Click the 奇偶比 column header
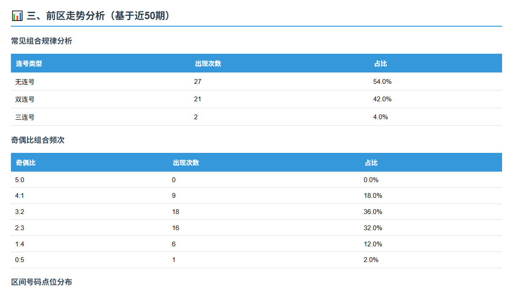Image resolution: width=506 pixels, height=290 pixels. pyautogui.click(x=26, y=162)
